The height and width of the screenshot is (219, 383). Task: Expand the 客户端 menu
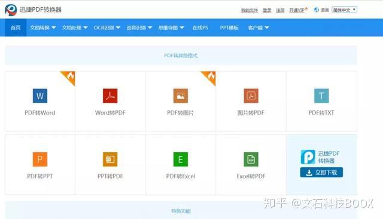tap(259, 27)
